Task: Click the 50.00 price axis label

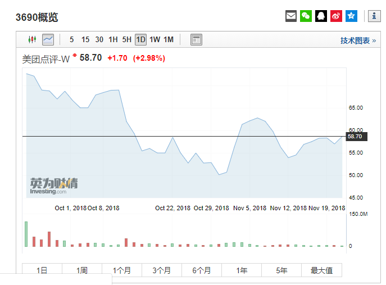Action: (x=356, y=175)
